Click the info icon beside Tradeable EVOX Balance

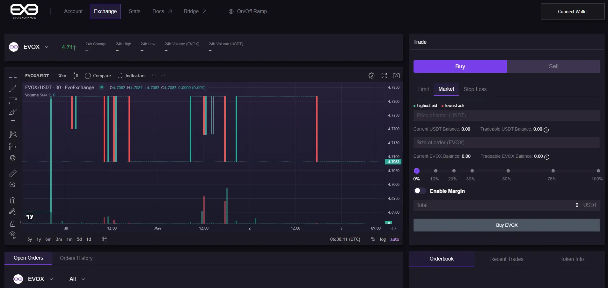coord(547,157)
